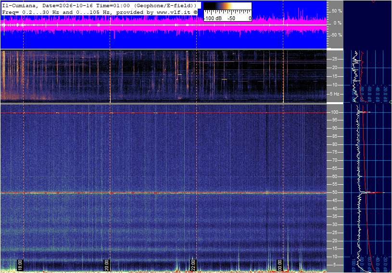The image size is (392, 273).
Task: Click the 75 Hz frequency axis label
Action: click(334, 152)
